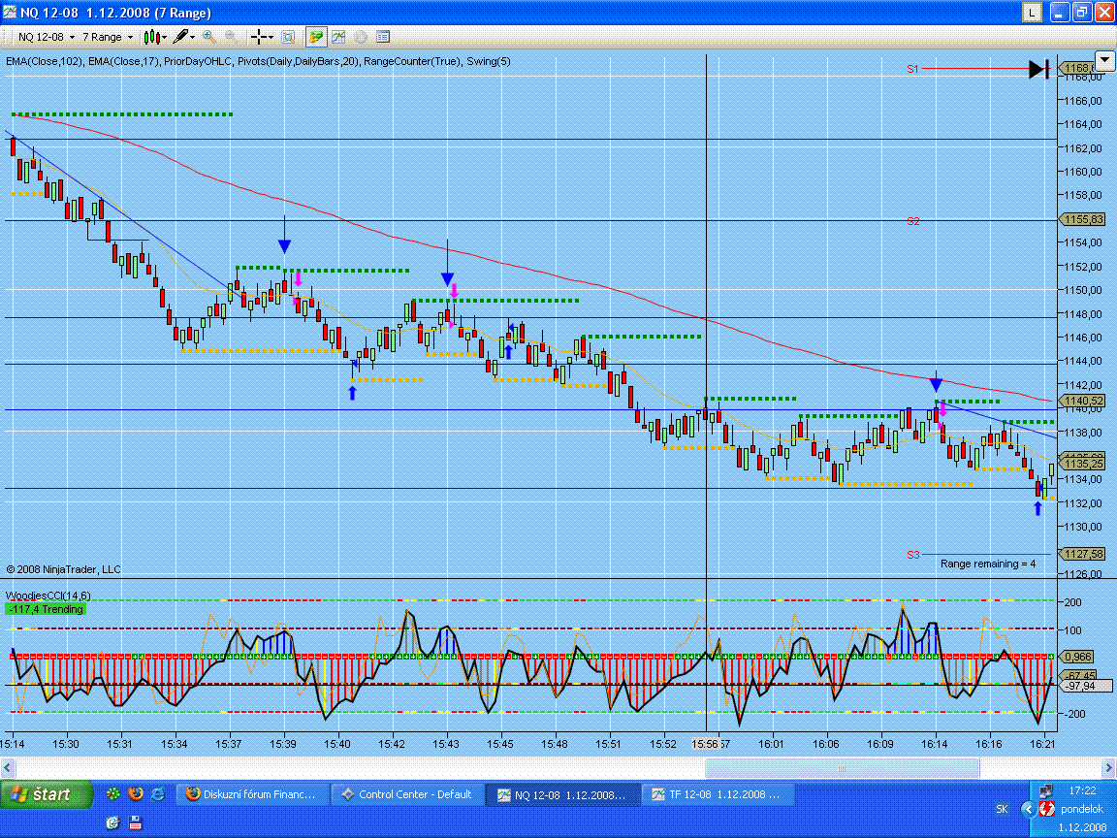Switch to Control Center taskbar window
1117x838 pixels.
tap(405, 794)
